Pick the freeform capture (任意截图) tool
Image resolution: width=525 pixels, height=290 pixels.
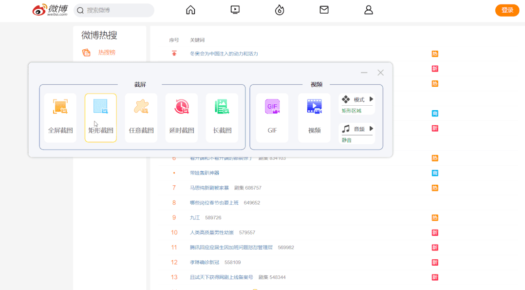(x=141, y=117)
